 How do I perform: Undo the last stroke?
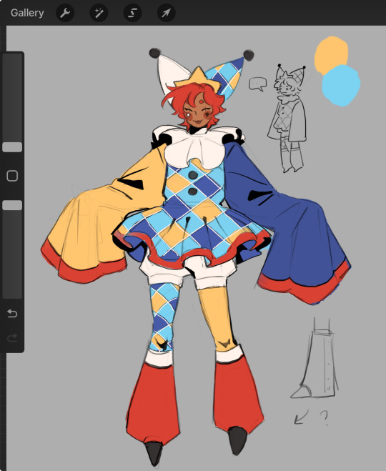[x=12, y=314]
